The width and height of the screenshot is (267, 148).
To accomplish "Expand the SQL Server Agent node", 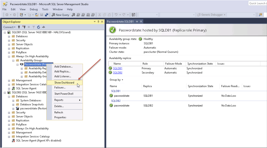I will 9,88.
